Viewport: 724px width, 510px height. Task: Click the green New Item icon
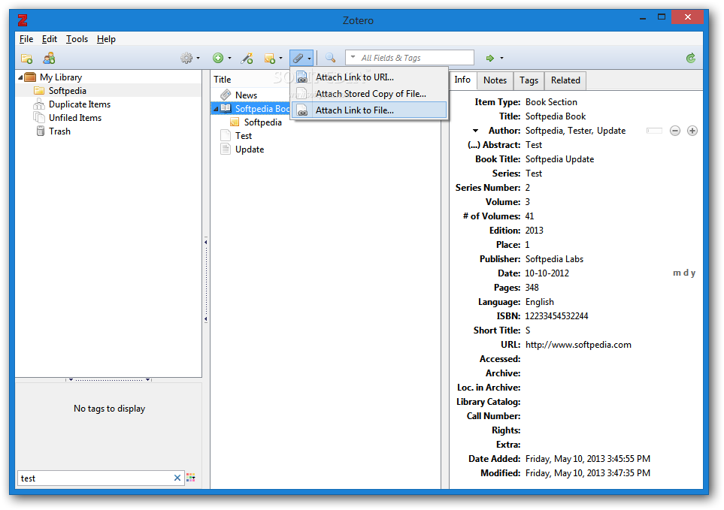(218, 58)
